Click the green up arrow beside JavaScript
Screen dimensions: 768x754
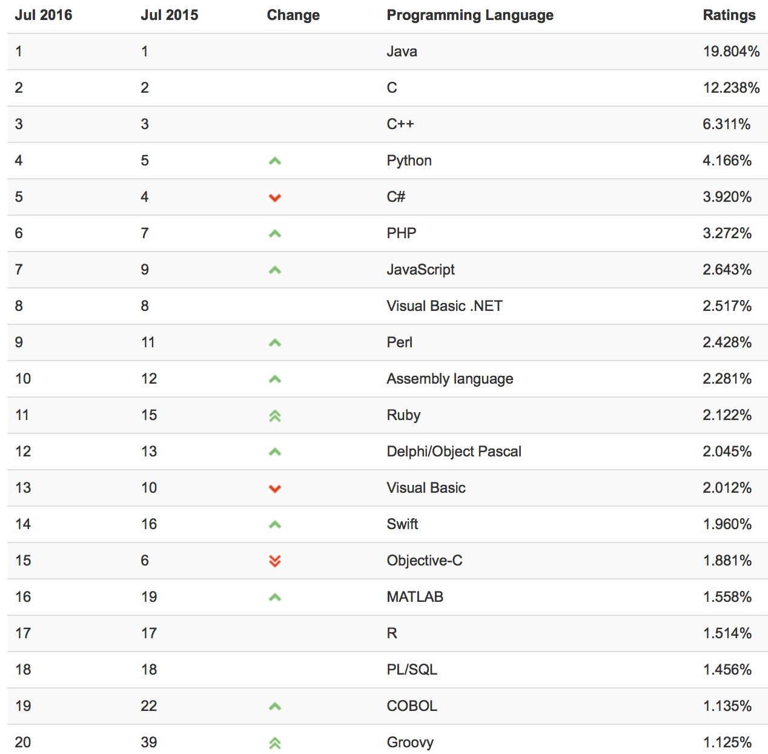tap(275, 270)
